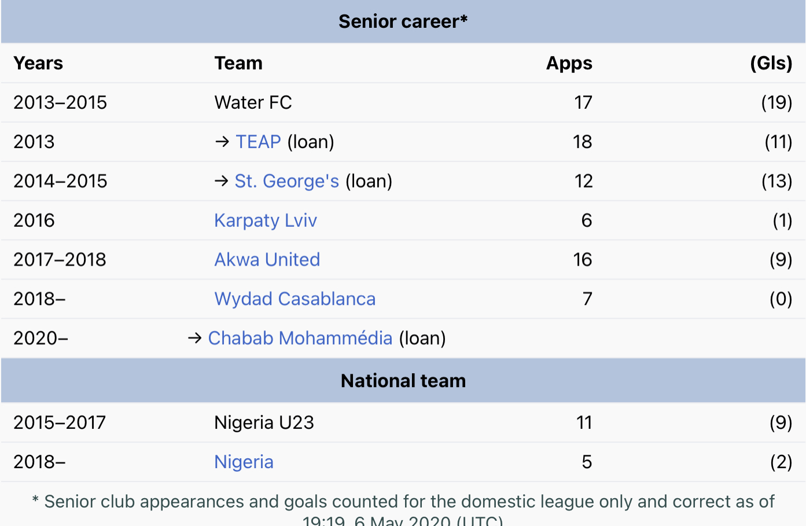
Task: Click the loan arrow before St. George's
Action: click(x=222, y=181)
